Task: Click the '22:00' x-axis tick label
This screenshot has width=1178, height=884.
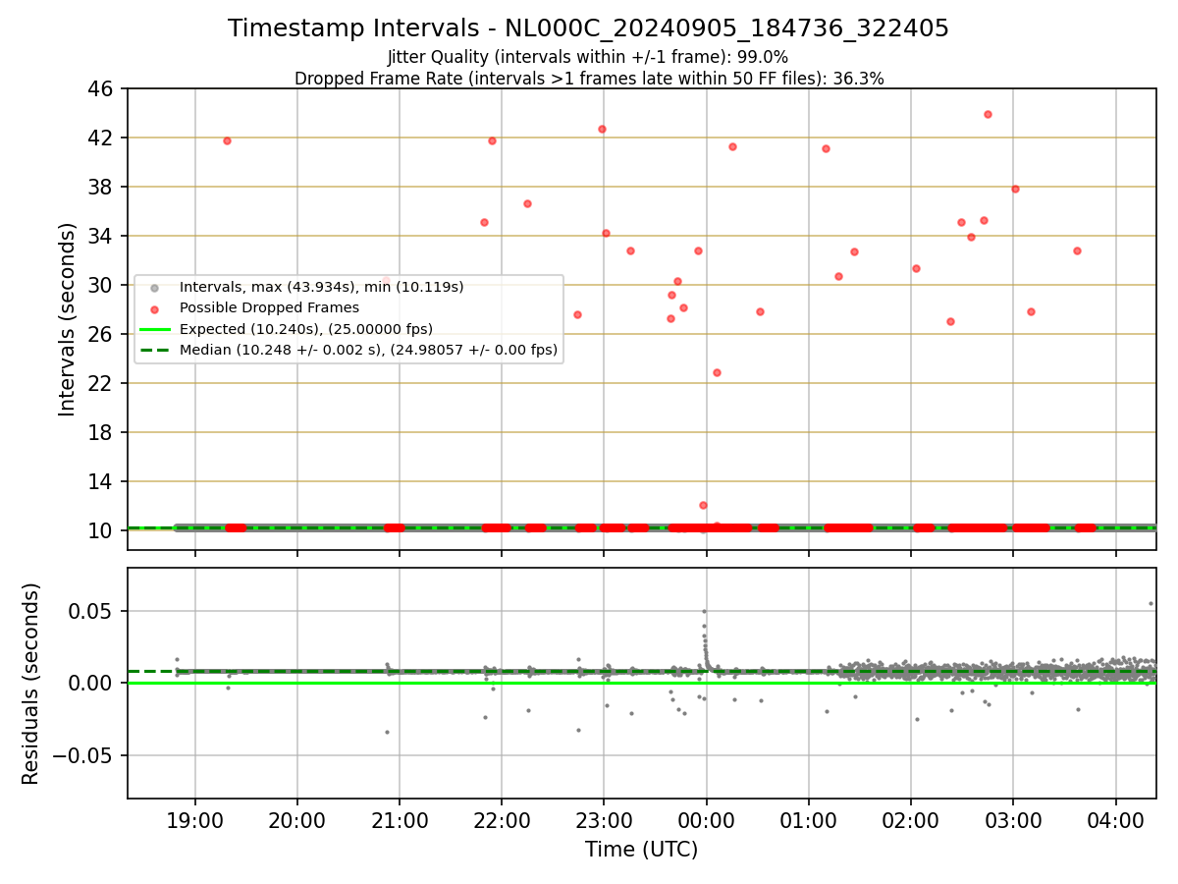Action: 502,822
